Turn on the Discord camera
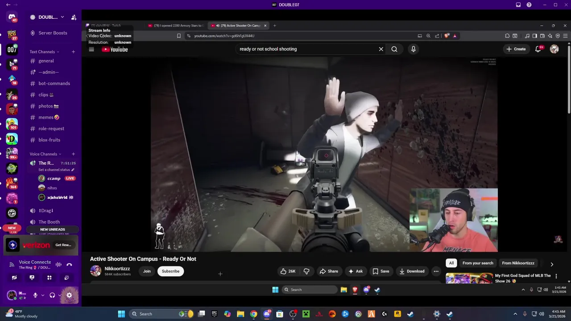 click(x=14, y=277)
